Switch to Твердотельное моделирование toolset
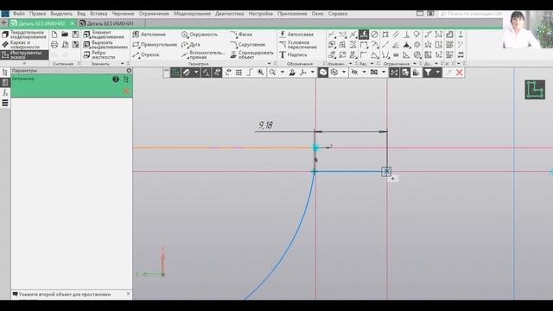The image size is (553, 311). pos(25,35)
